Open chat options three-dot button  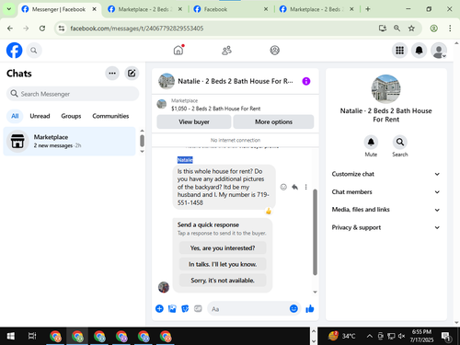coord(112,74)
